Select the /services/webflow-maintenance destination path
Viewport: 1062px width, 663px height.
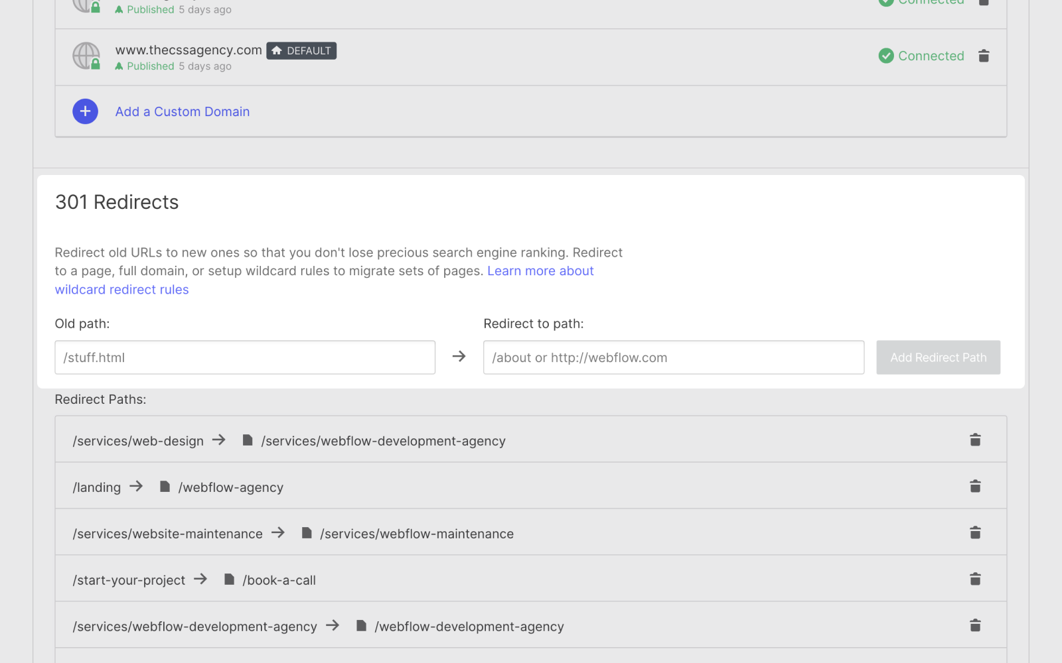tap(416, 534)
